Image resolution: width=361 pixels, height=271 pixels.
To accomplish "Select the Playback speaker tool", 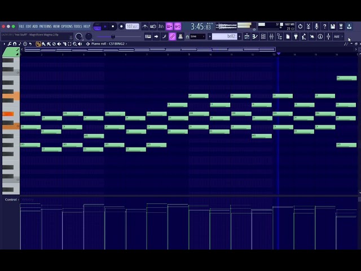I will coord(80,44).
